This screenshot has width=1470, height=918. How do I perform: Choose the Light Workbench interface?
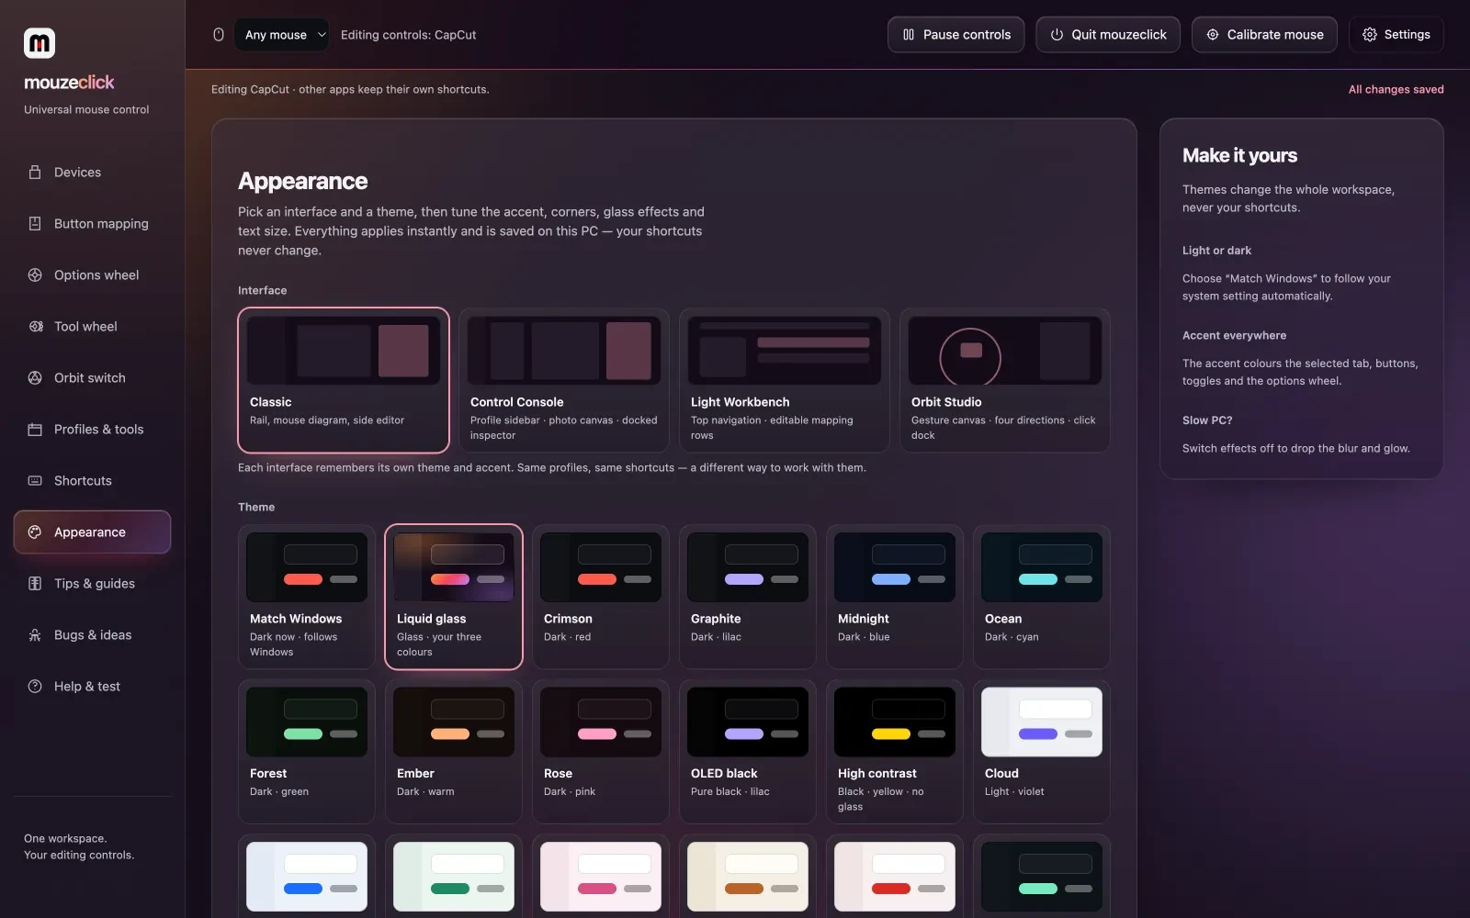click(x=785, y=380)
